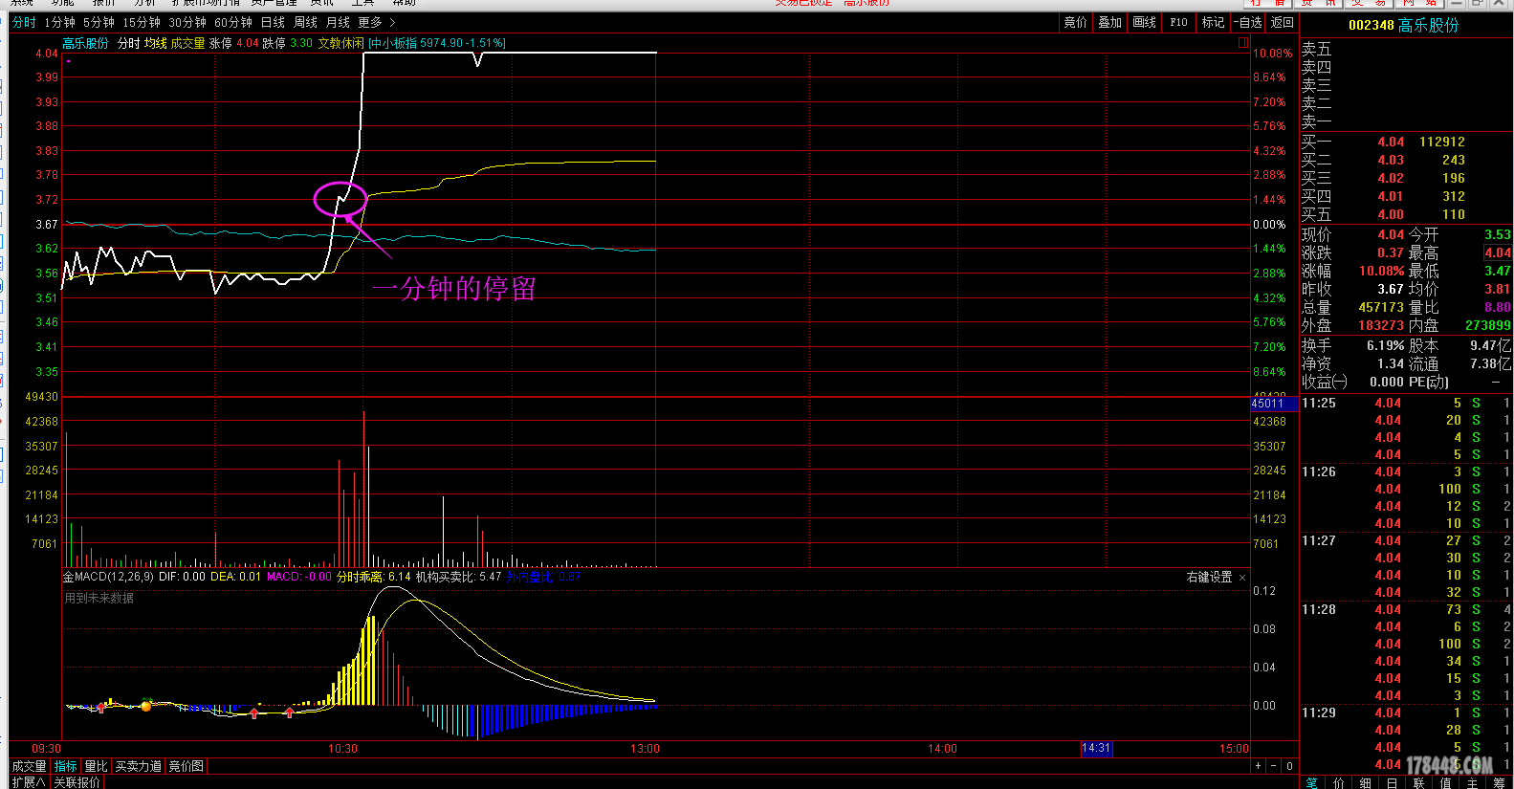The width and height of the screenshot is (1514, 789).
Task: Open the 日线 daily chart
Action: [274, 22]
